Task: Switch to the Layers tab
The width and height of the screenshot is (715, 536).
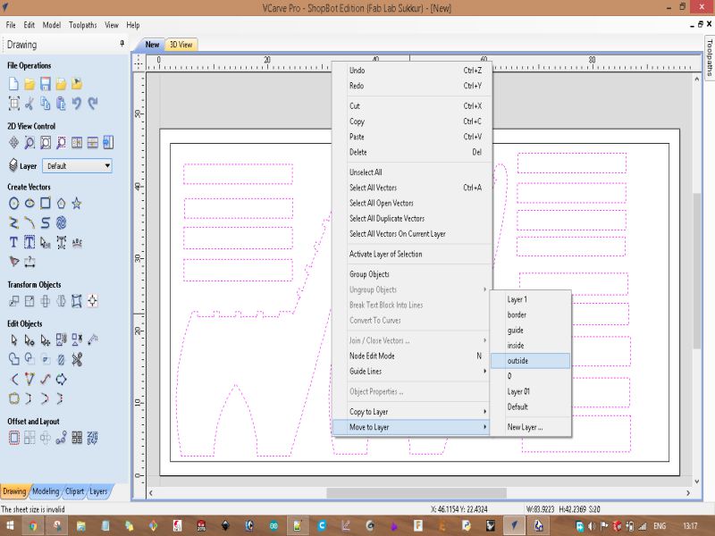Action: coord(98,491)
